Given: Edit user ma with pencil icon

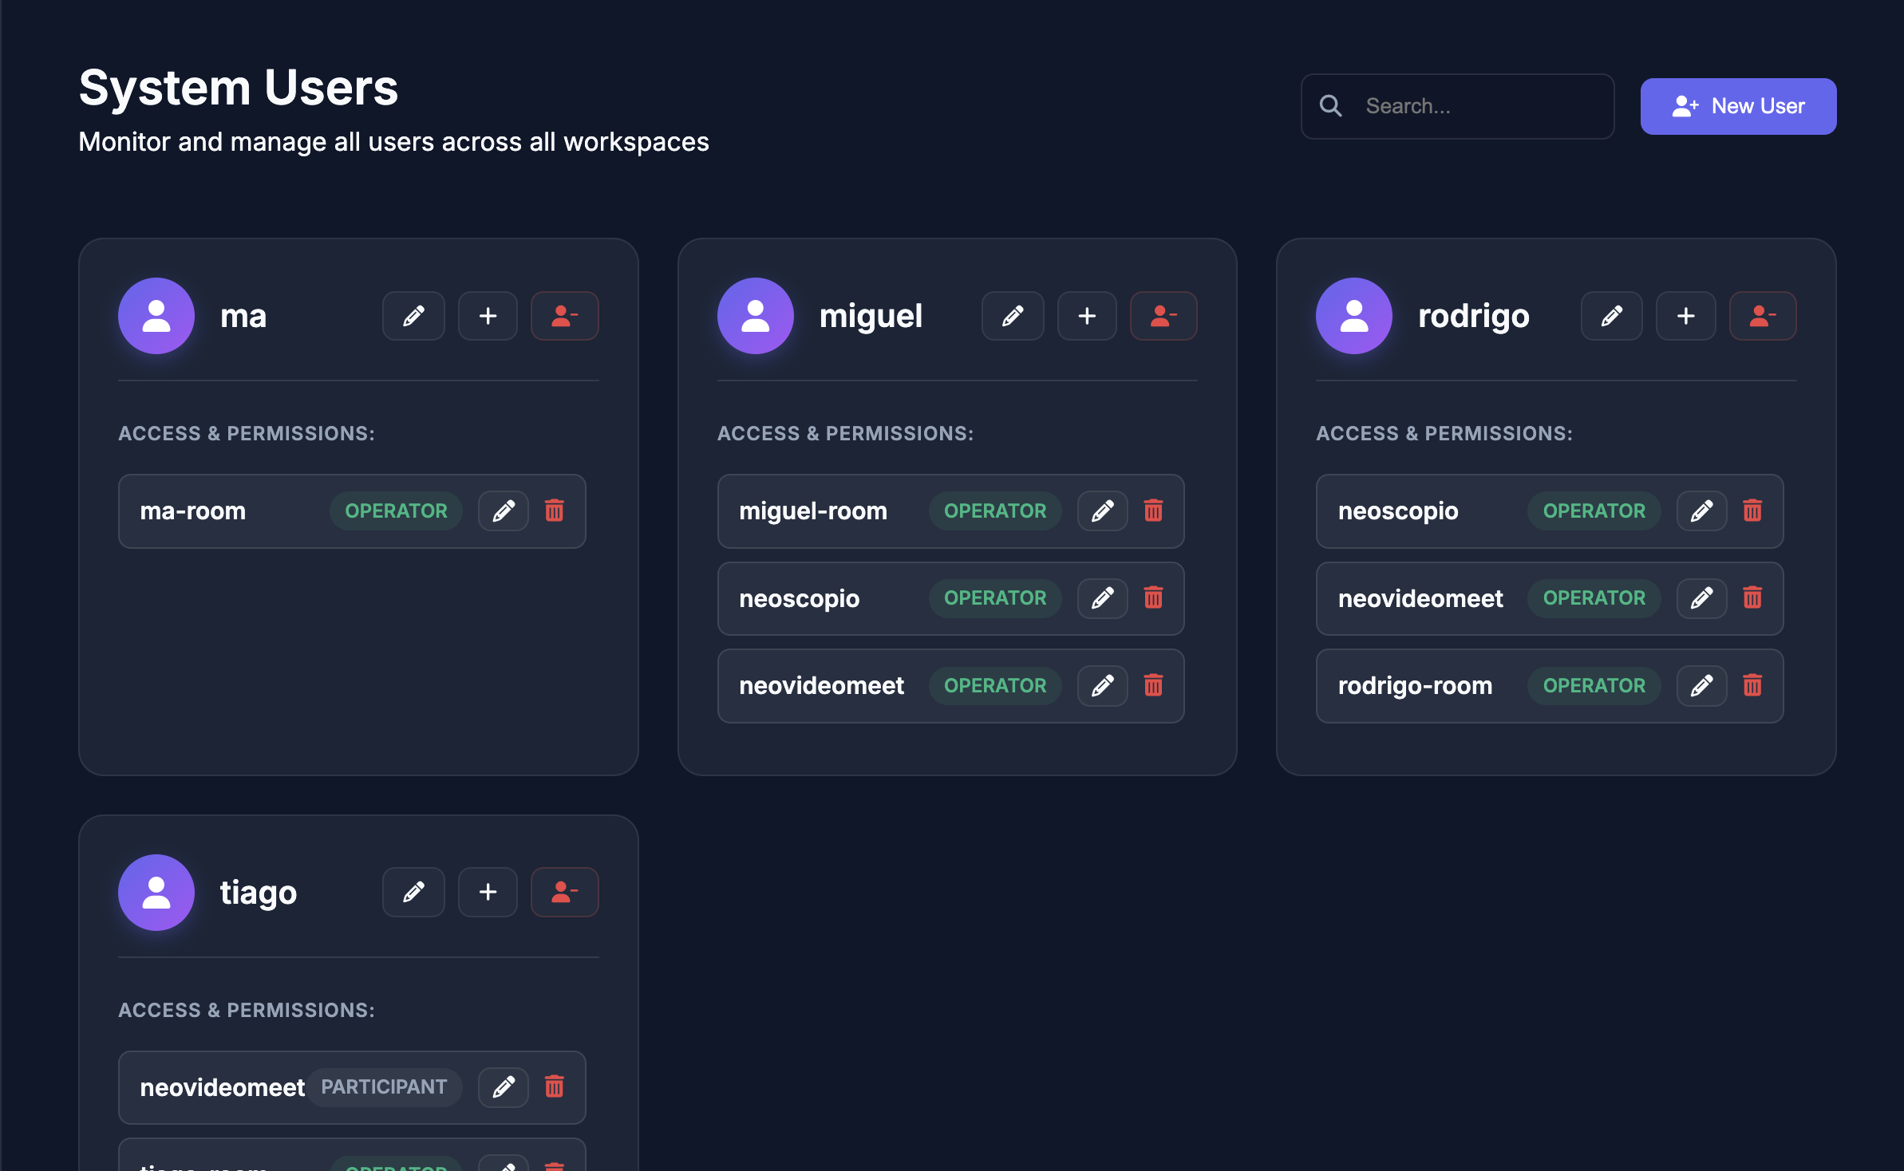Looking at the screenshot, I should (x=413, y=316).
